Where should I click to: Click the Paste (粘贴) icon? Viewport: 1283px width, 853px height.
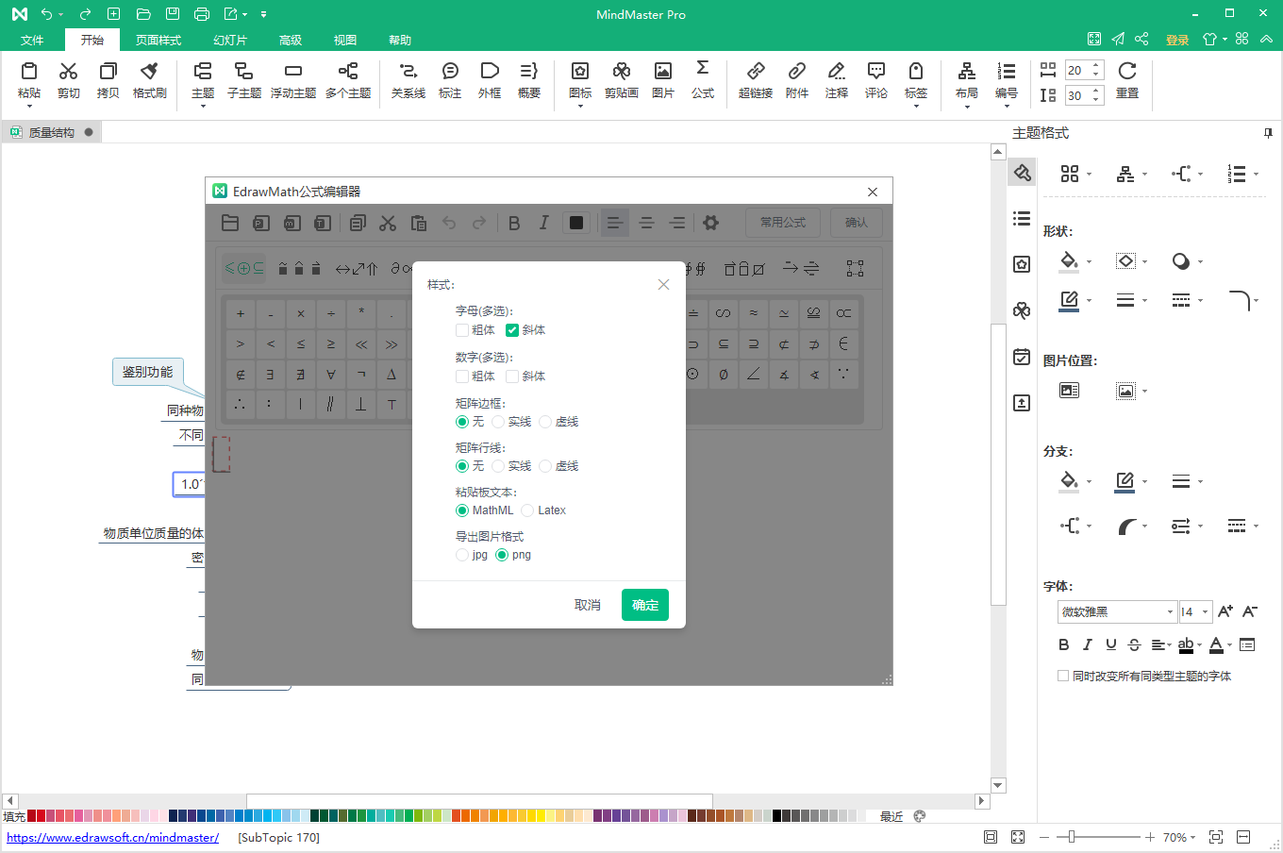[29, 79]
